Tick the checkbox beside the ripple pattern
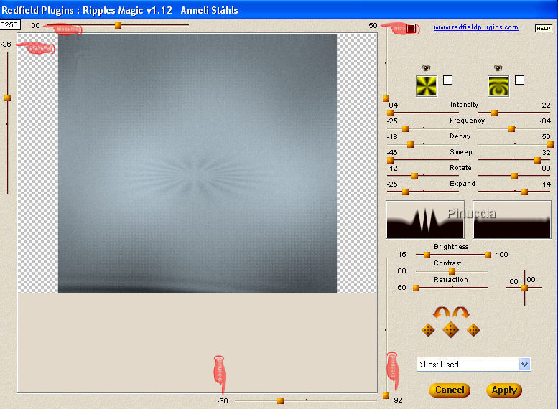The height and width of the screenshot is (409, 558). (x=519, y=80)
